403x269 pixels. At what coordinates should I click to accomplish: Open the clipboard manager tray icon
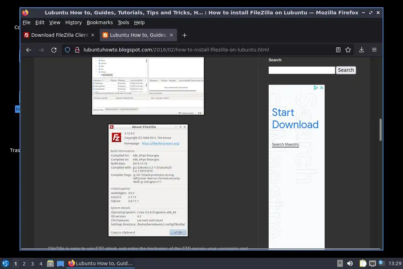pyautogui.click(x=363, y=263)
